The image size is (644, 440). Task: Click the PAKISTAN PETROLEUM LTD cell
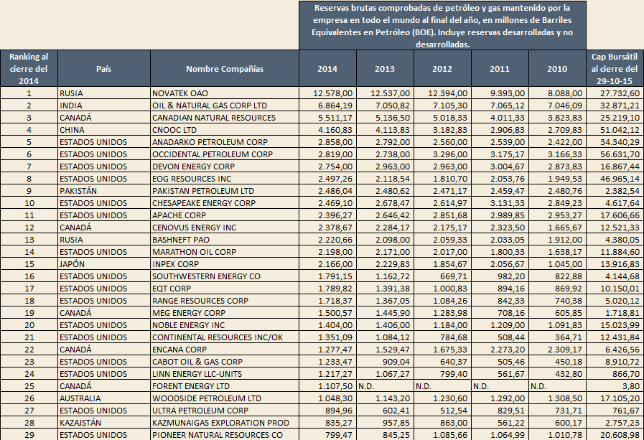click(x=225, y=191)
